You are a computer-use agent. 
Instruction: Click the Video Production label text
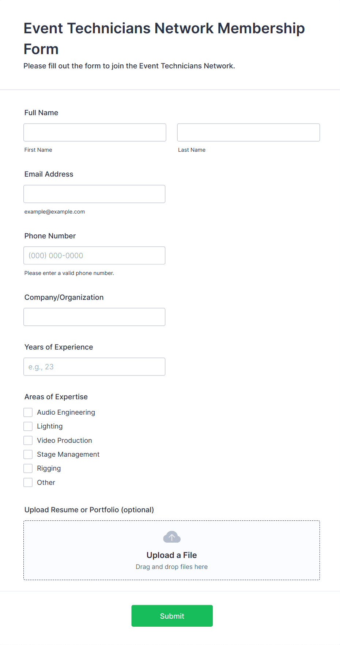pyautogui.click(x=65, y=441)
